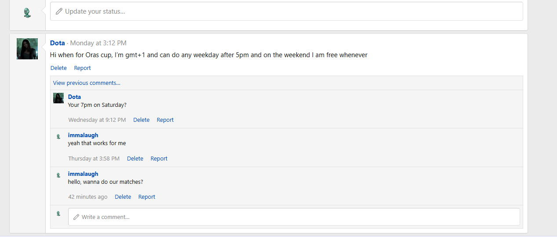Report the 'hello, wanna do our matches?' comment
Viewport: 557px width, 237px height.
pyautogui.click(x=146, y=197)
